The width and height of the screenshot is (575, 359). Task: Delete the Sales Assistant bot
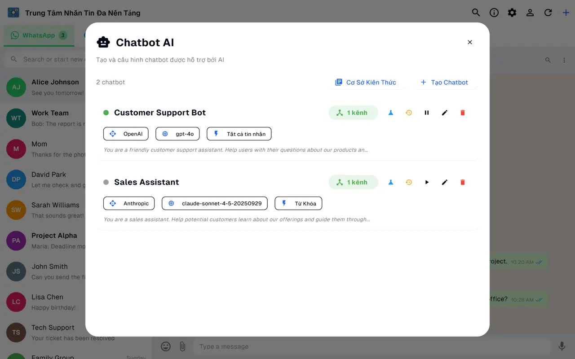point(463,182)
